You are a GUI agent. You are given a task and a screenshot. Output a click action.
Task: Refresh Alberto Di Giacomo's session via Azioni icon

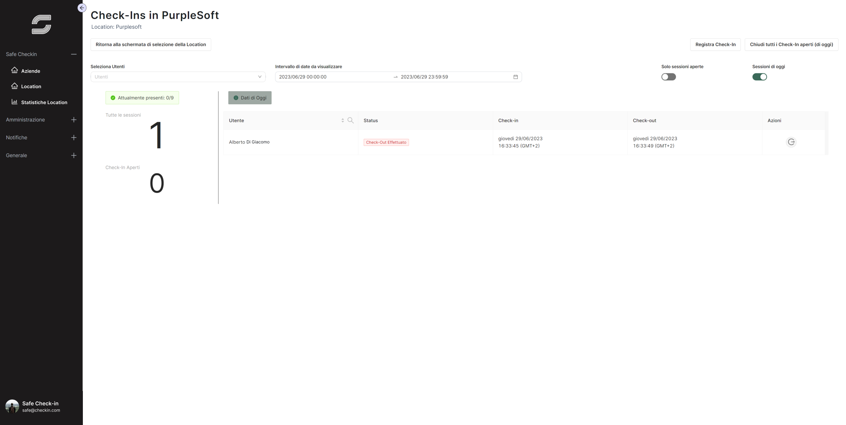pos(791,142)
